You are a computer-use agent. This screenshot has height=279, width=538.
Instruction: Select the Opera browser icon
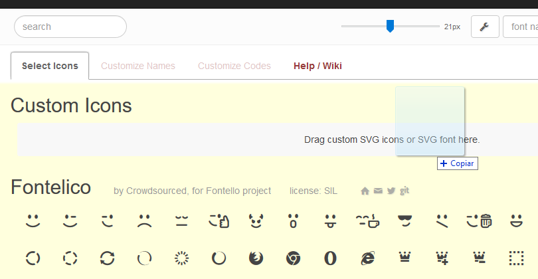pyautogui.click(x=330, y=258)
